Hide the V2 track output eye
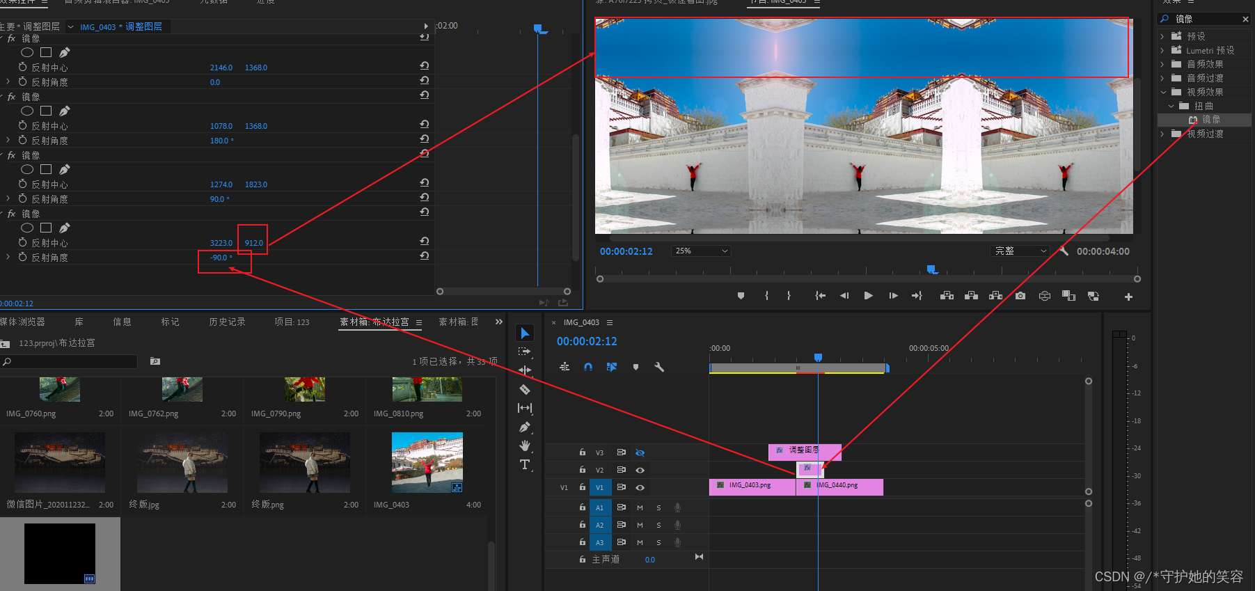The width and height of the screenshot is (1255, 591). pos(640,470)
